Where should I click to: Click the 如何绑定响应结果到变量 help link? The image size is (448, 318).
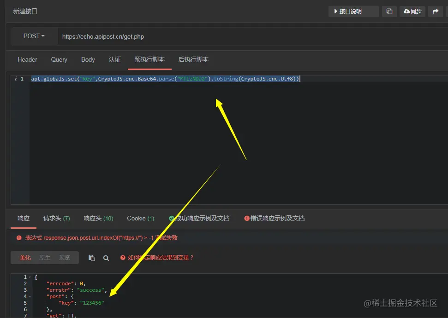click(161, 258)
